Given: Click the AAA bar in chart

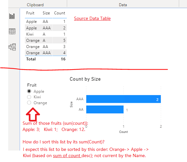Looking at the screenshot, I should click(x=123, y=99).
